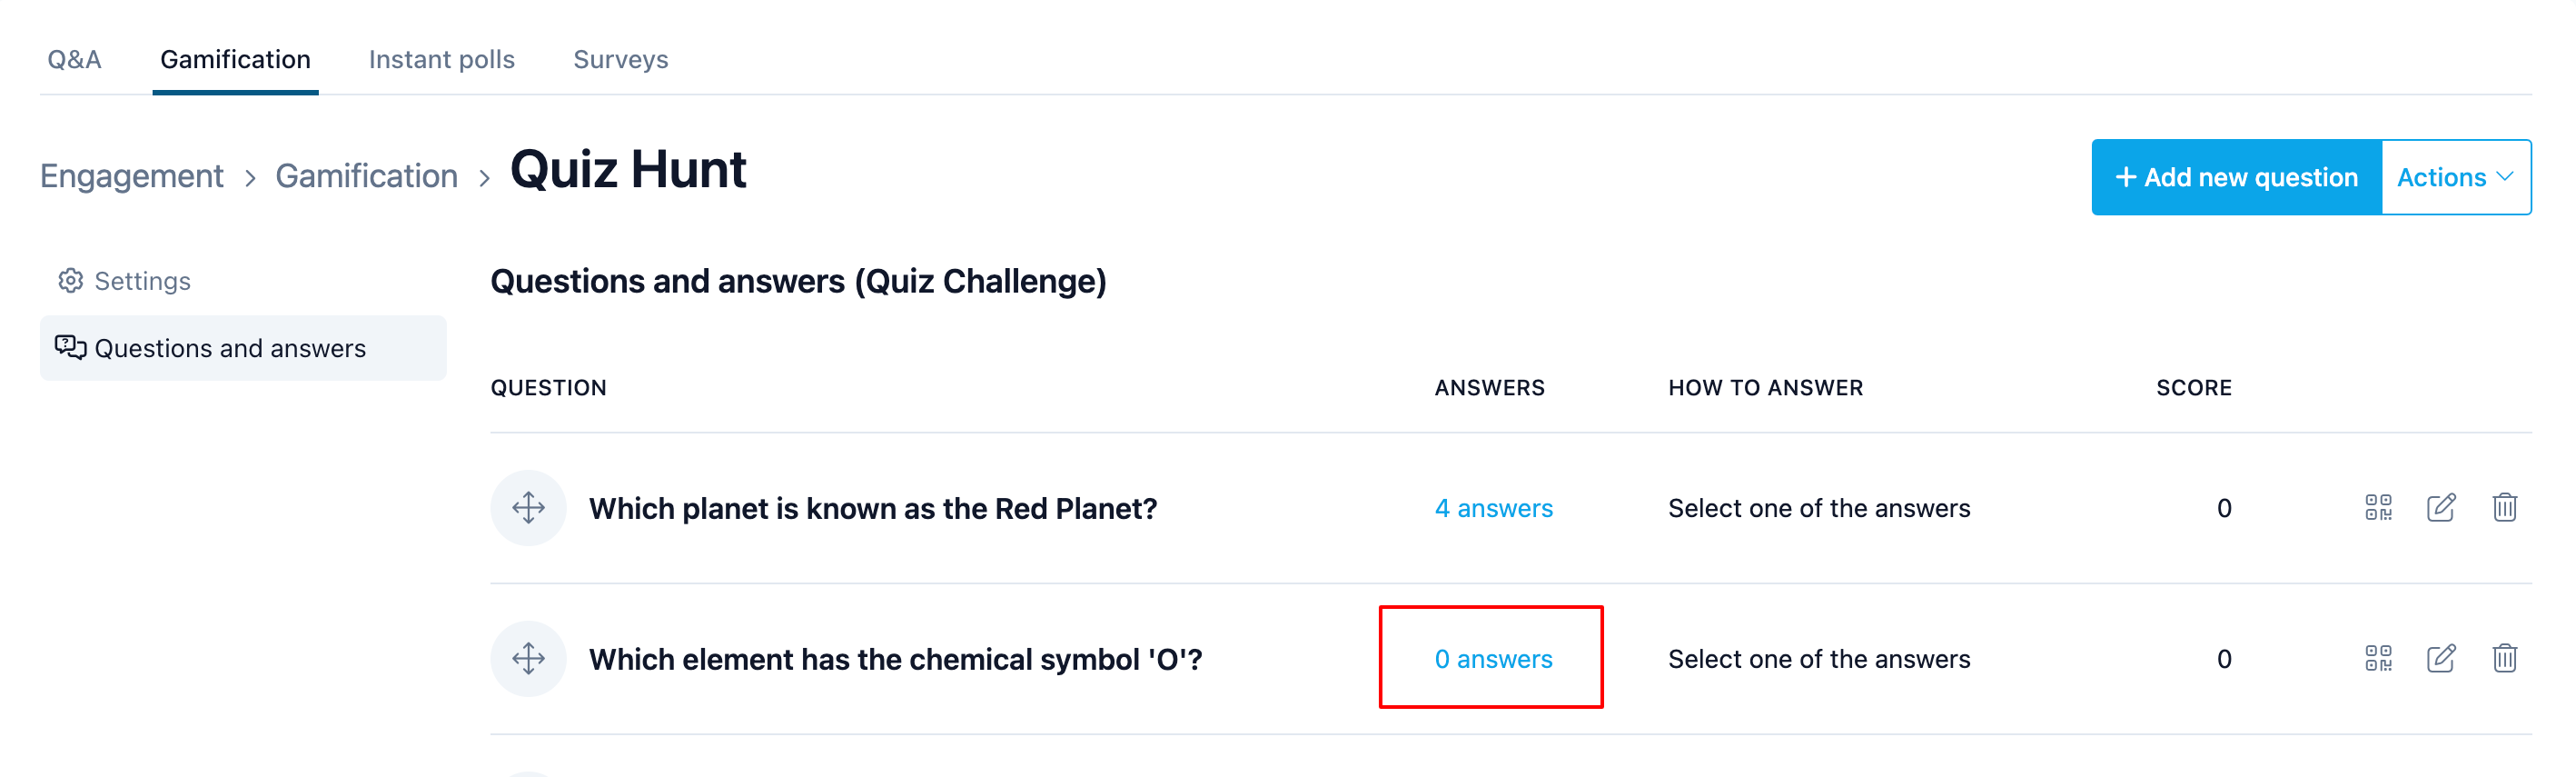
Task: Click move handle for chemical symbol question
Action: tap(528, 659)
